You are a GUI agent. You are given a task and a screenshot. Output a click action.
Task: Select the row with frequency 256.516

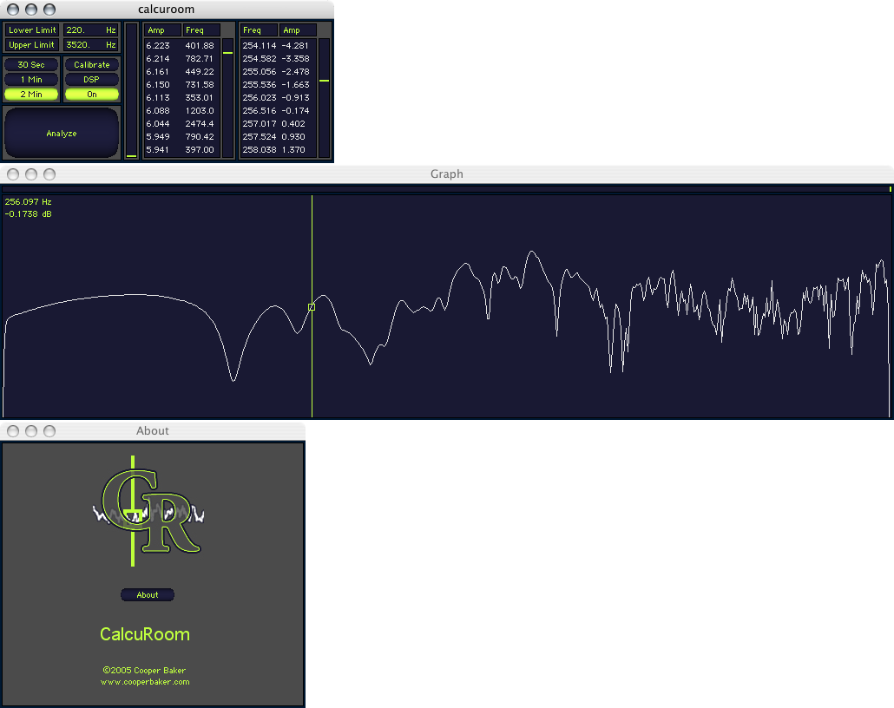tap(279, 110)
